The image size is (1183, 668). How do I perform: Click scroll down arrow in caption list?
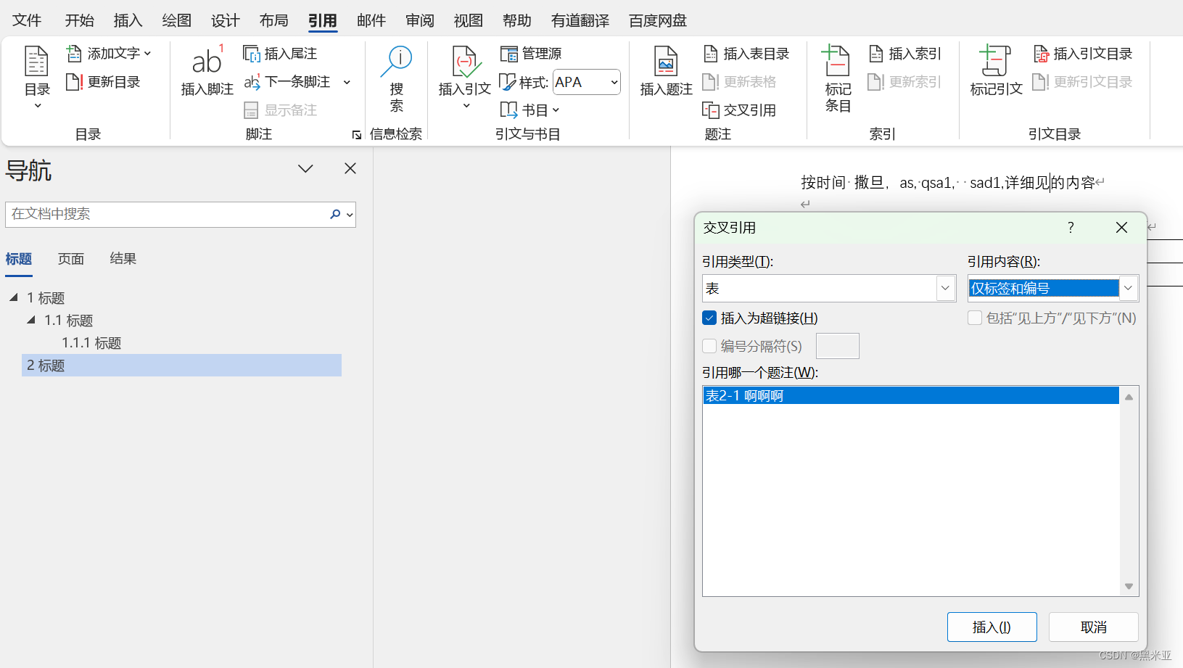1129,586
